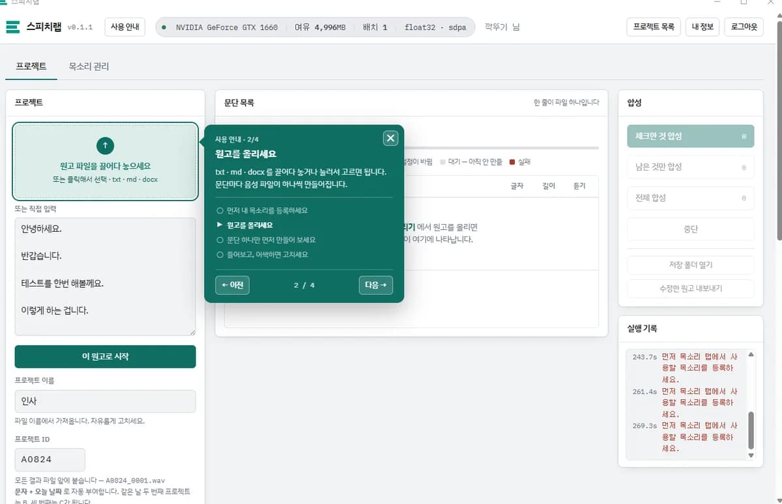
Task: Click the red 실패 legend swatch
Action: [x=512, y=161]
